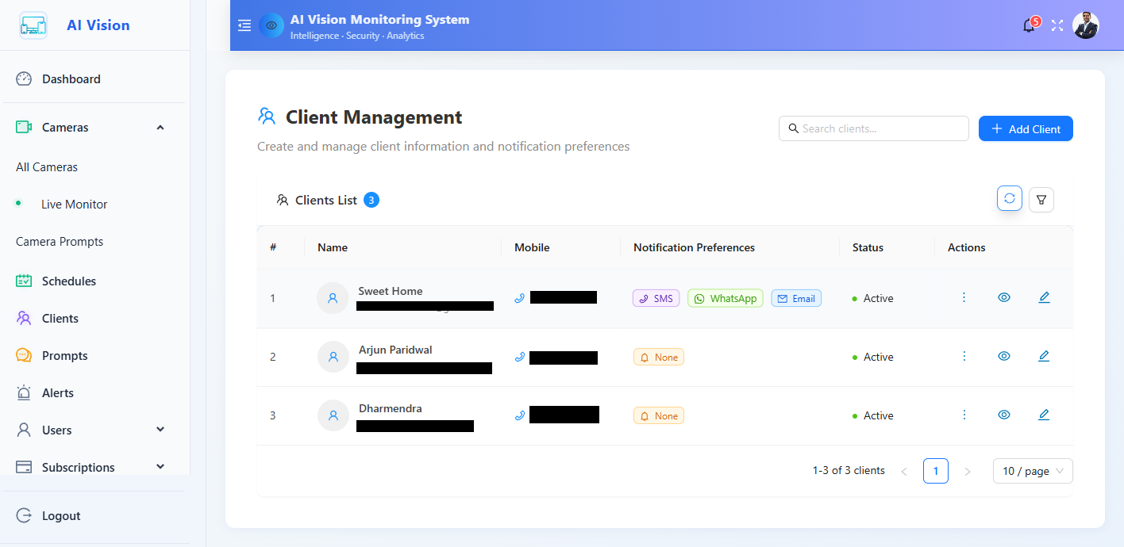Click the notification bell icon
Screen dimensions: 1124x547
tap(1029, 25)
